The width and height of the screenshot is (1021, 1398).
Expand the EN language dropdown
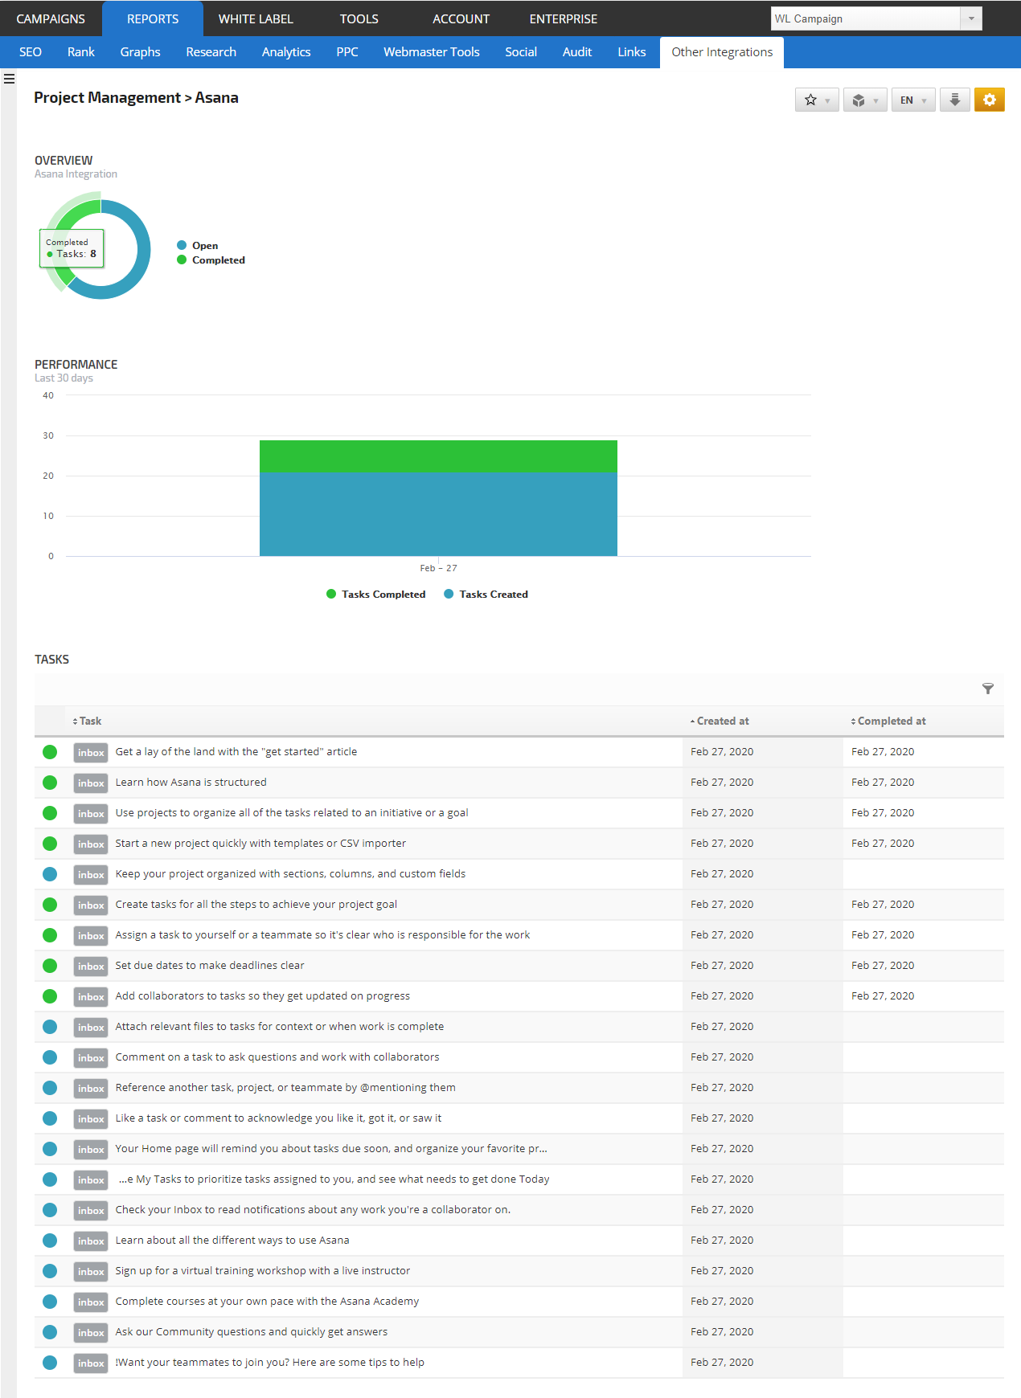(913, 100)
